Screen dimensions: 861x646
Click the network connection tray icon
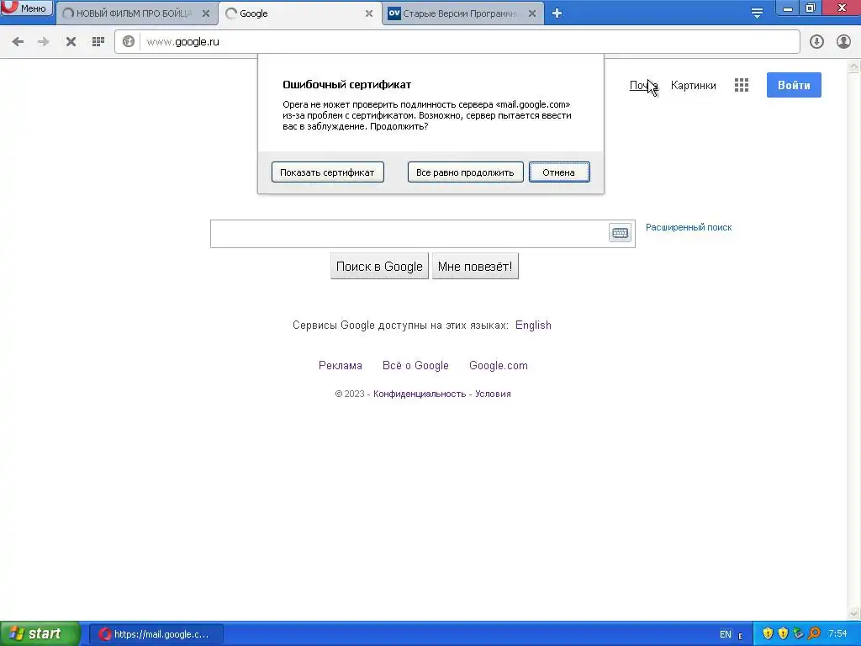coord(799,634)
